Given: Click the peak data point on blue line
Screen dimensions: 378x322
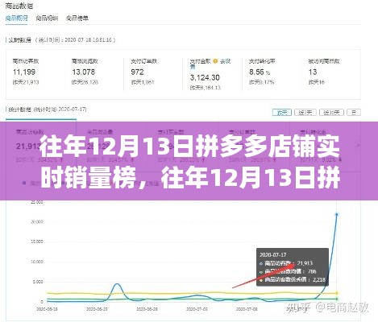Looking at the screenshot, I should (x=337, y=214).
